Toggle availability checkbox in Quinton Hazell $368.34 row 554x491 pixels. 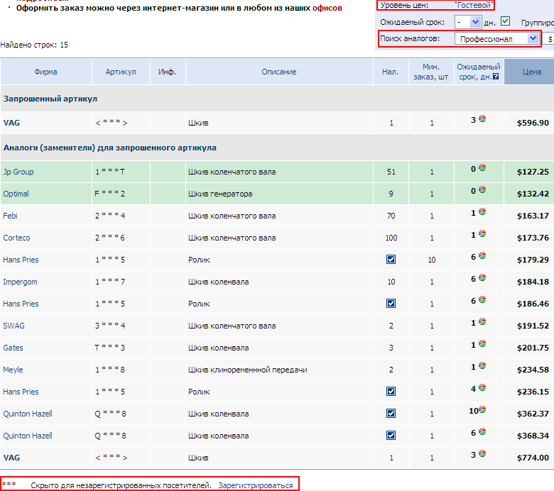(391, 435)
